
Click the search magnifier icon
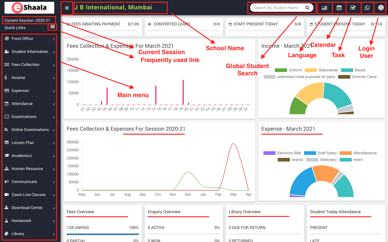307,8
